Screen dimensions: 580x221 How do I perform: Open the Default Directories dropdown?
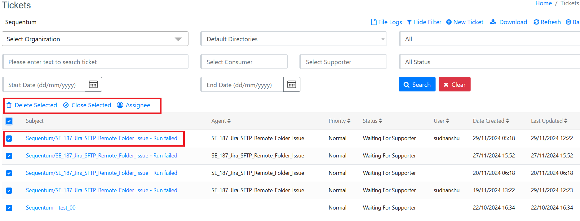point(294,39)
